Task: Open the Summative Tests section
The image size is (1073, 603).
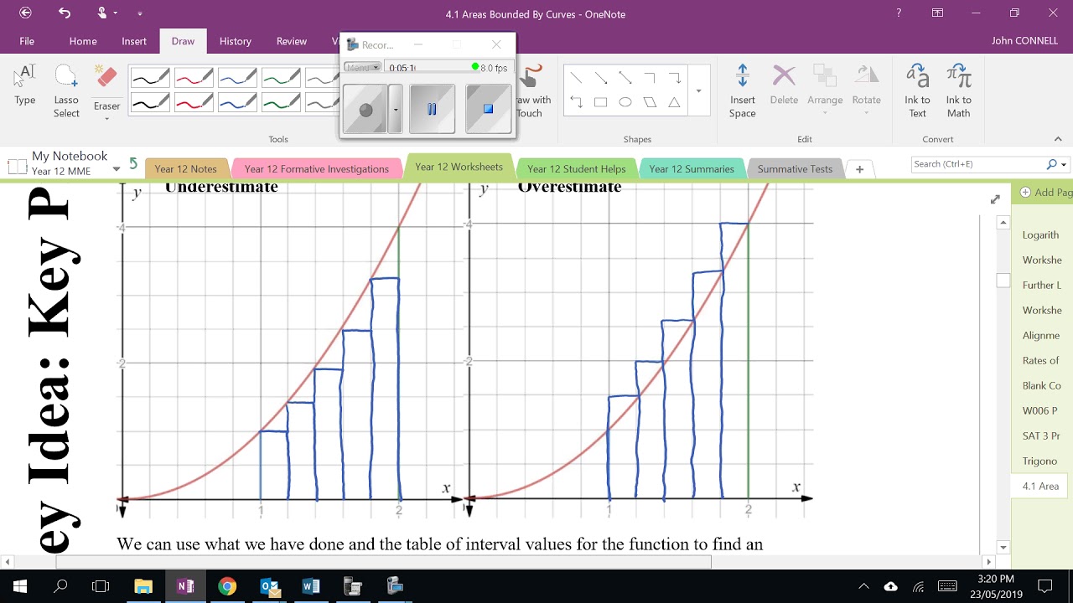Action: point(796,168)
